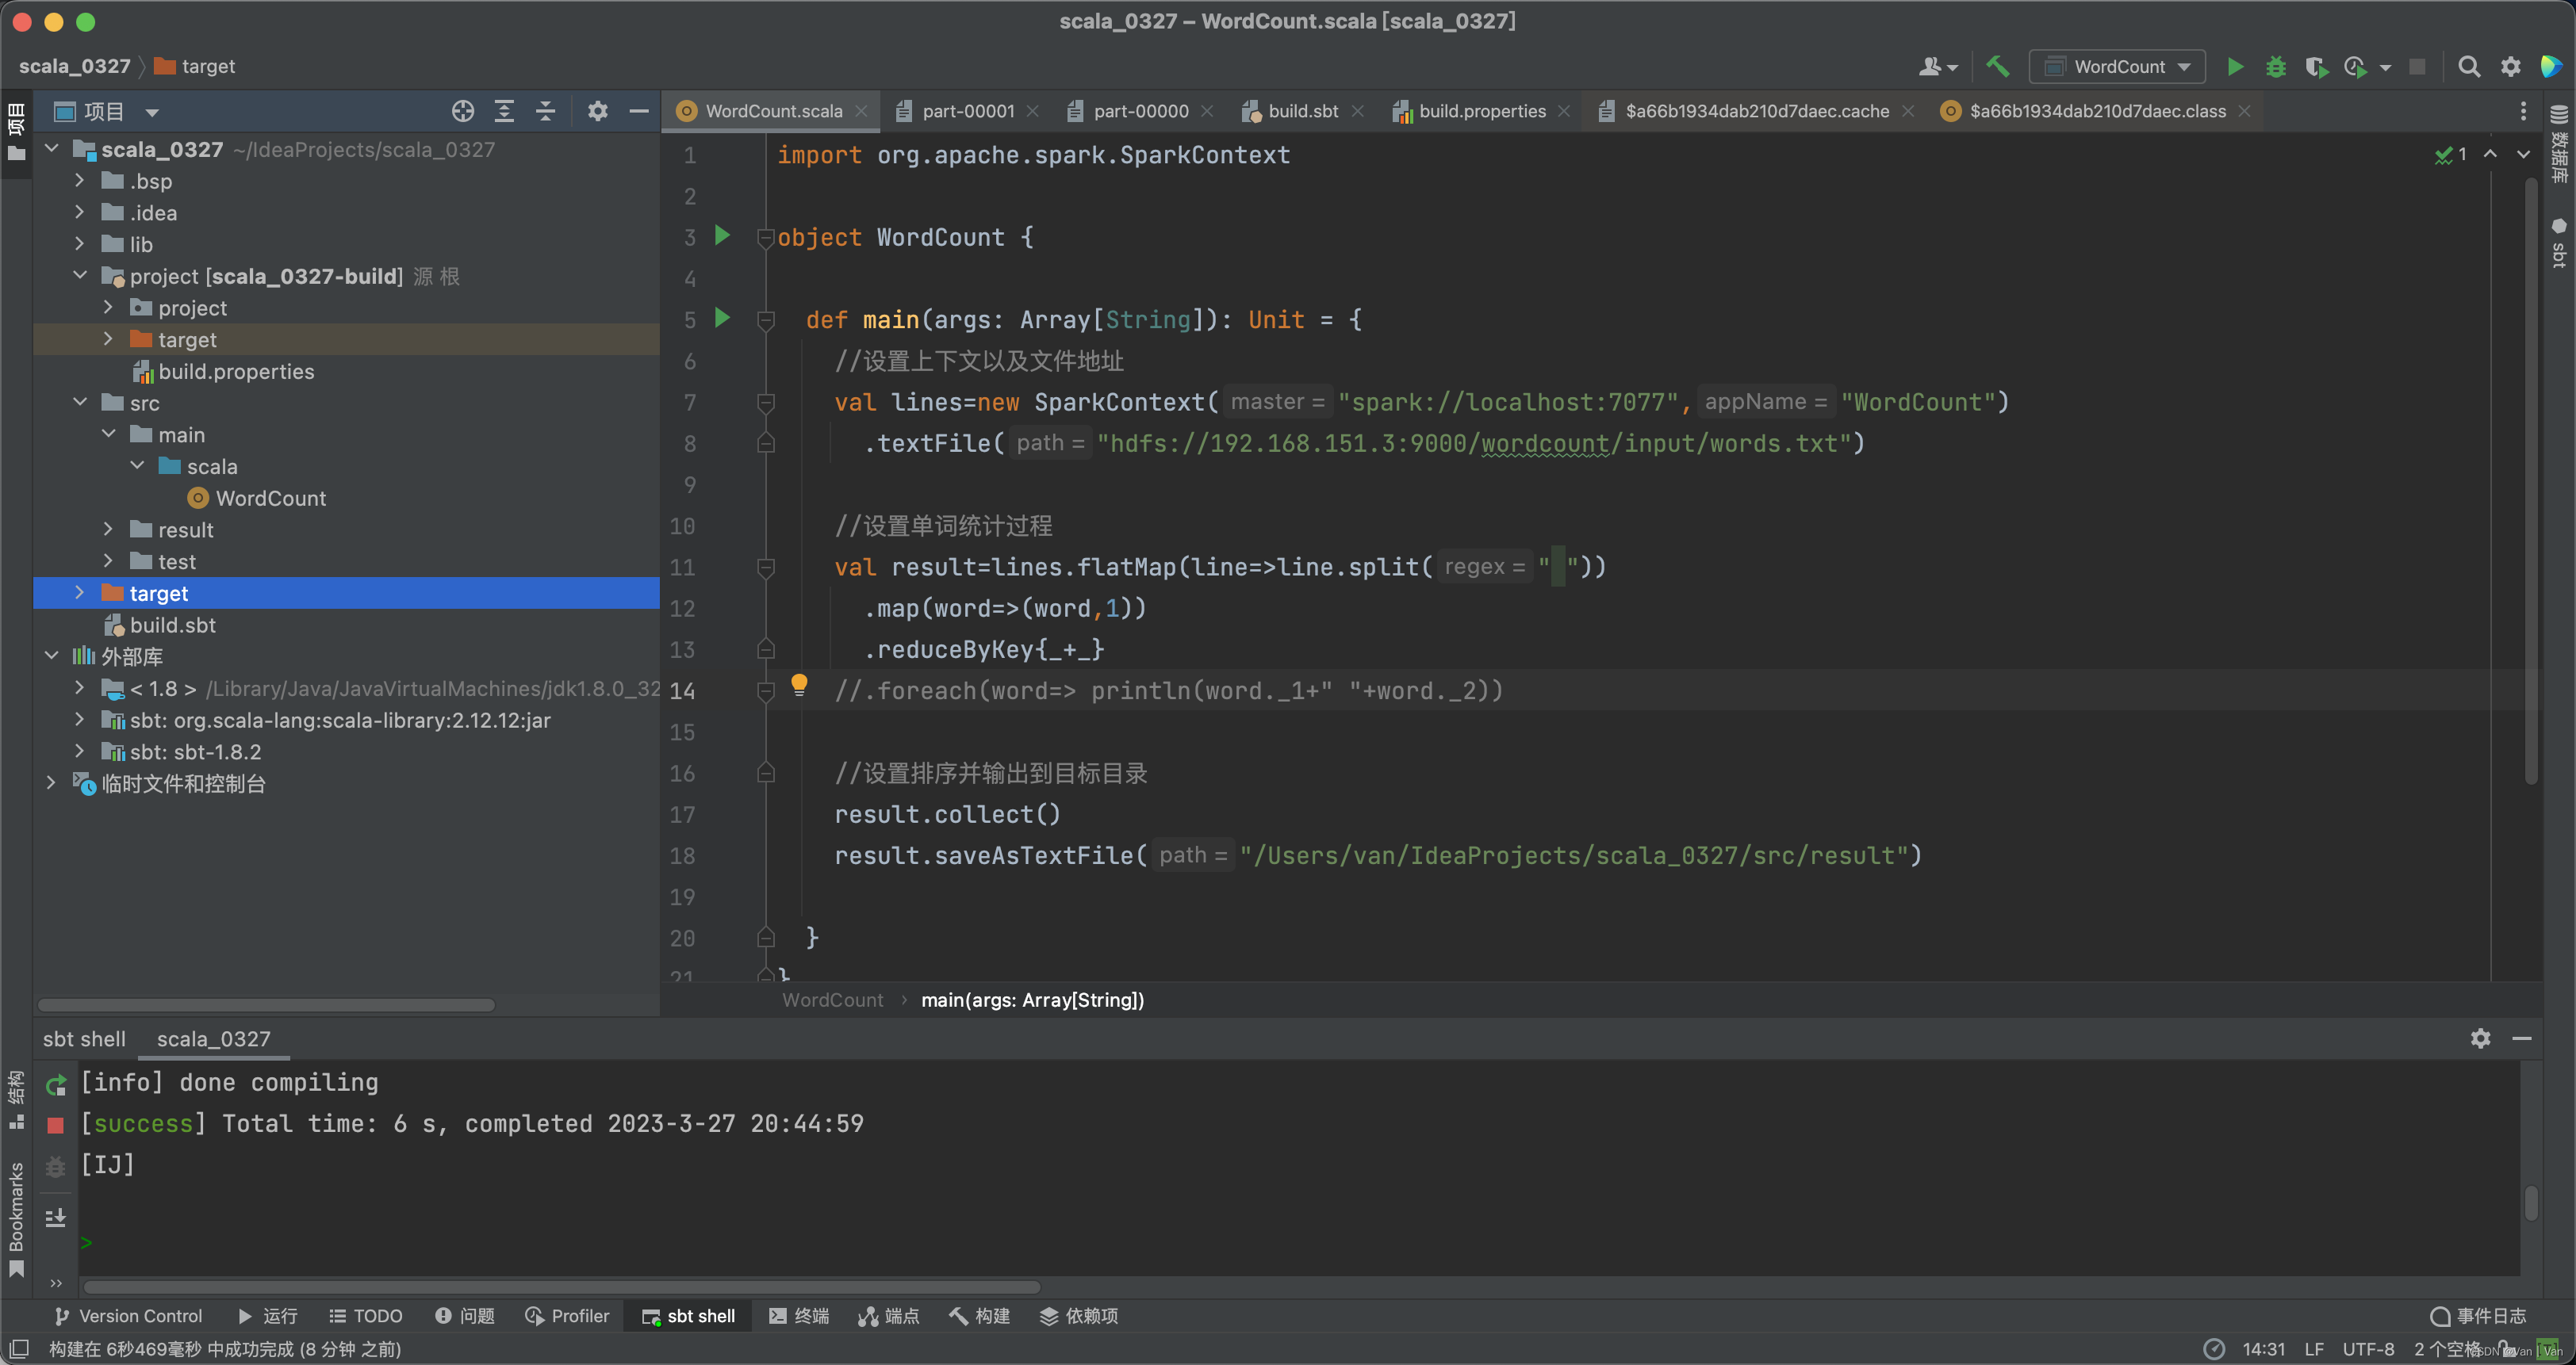Click the project tree horizontal scrollbar
The width and height of the screenshot is (2576, 1365).
coord(266,1005)
